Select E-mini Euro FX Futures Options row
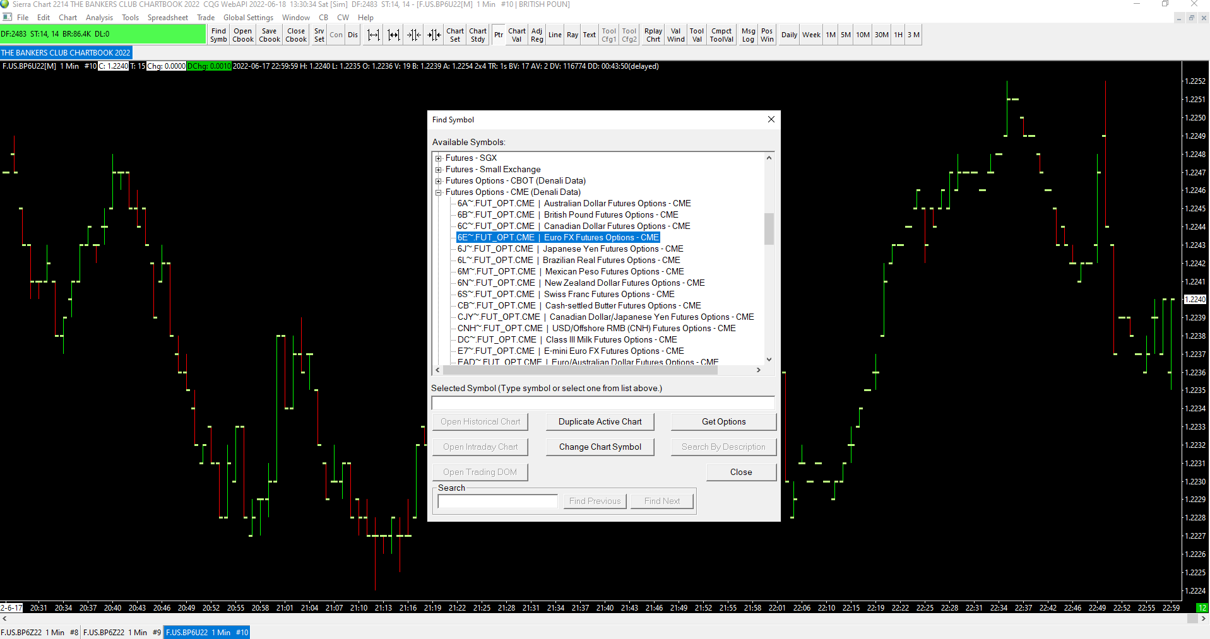The width and height of the screenshot is (1210, 639). point(571,351)
